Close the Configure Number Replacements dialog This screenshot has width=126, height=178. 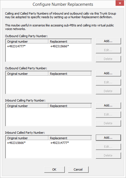[x=120, y=3]
